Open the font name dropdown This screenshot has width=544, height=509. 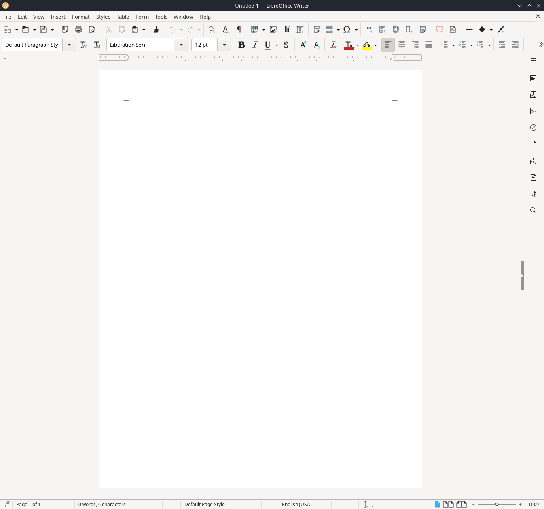point(181,45)
